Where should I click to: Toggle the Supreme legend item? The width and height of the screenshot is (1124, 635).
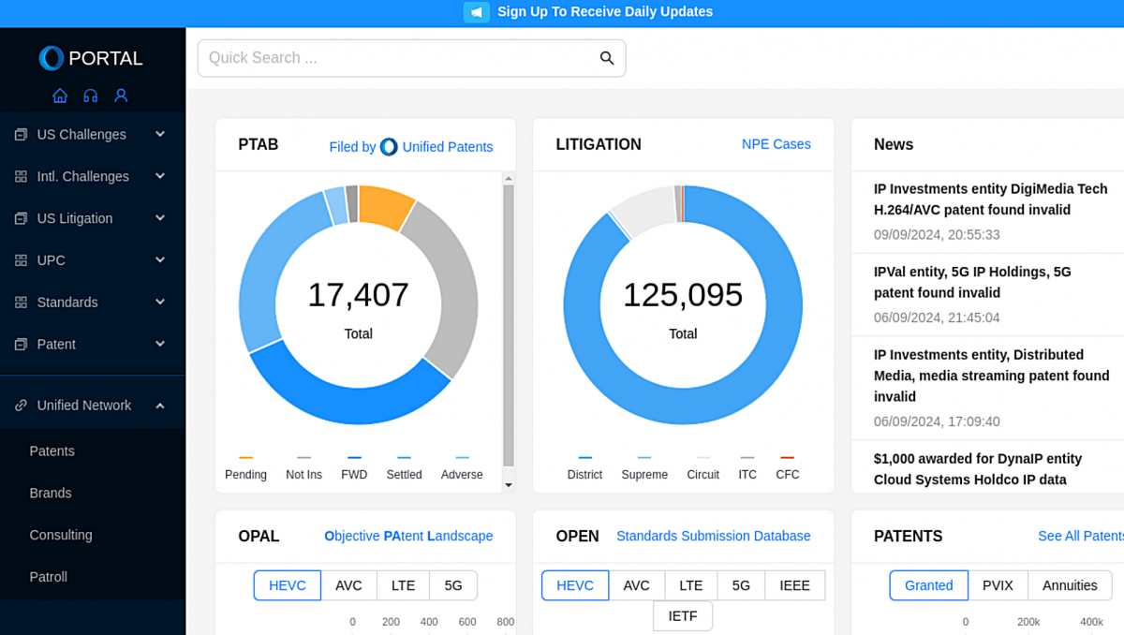click(x=644, y=467)
